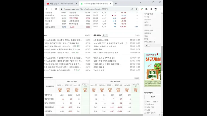
Task: Close the Naver Finance tab
Action: pos(110,4)
